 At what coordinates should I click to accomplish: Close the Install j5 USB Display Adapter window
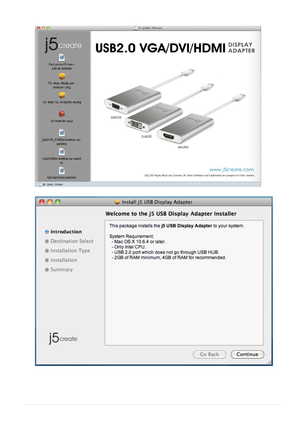pos(42,202)
